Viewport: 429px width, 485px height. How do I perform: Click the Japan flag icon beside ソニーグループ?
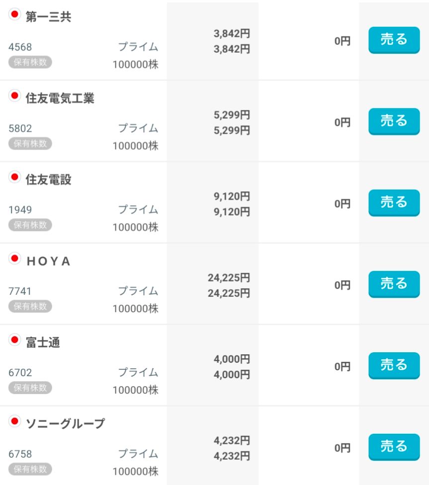[14, 421]
